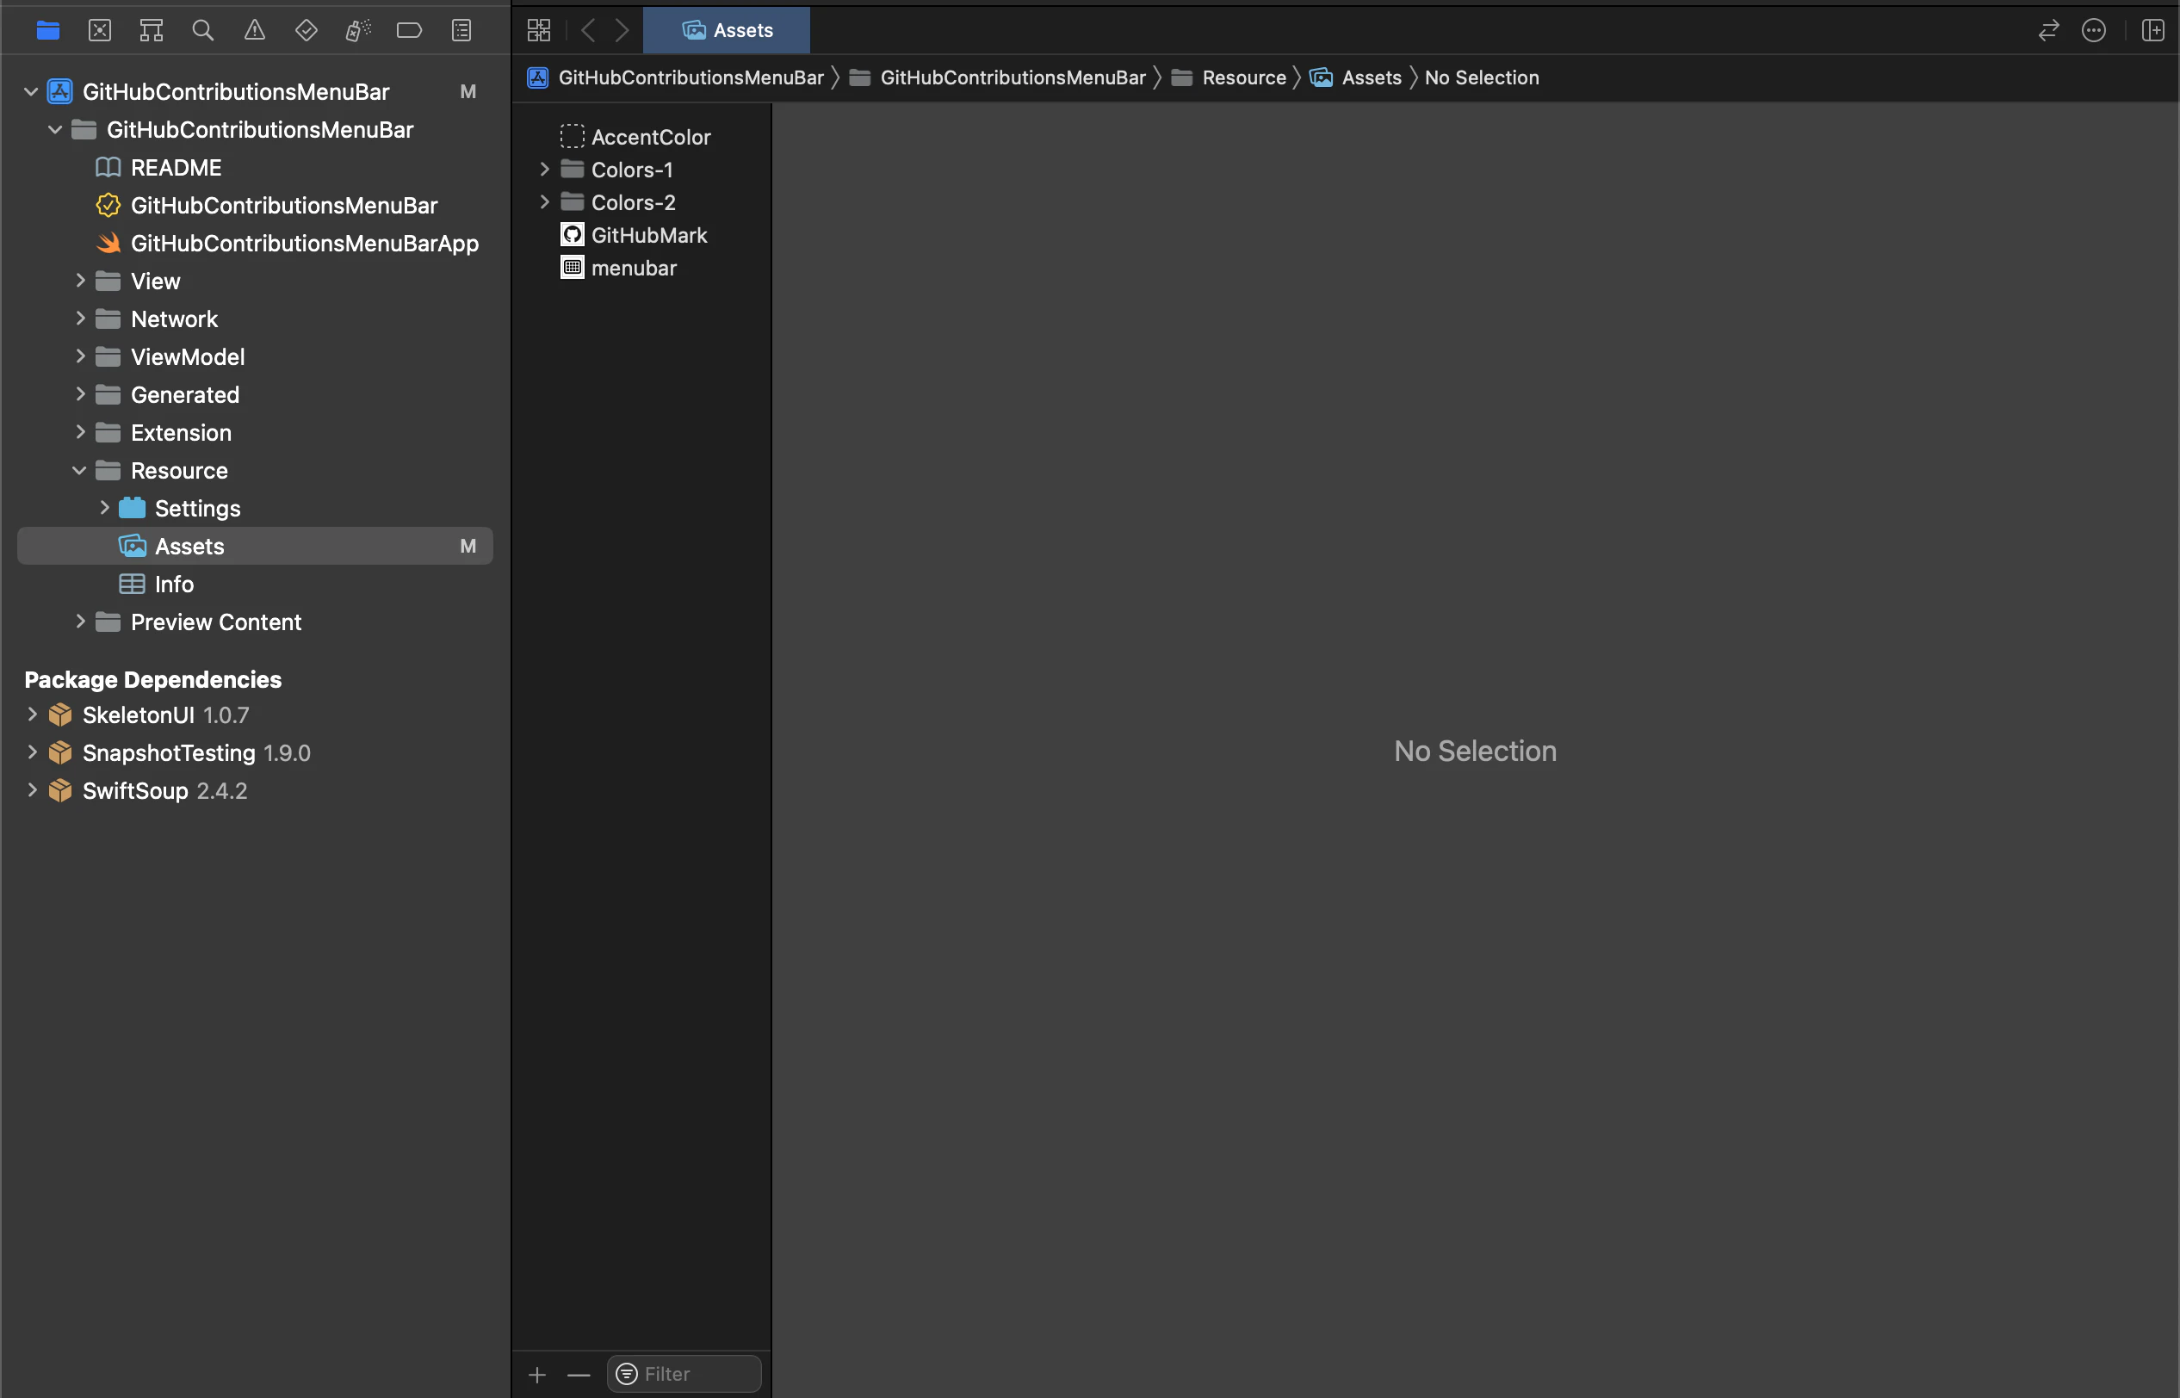Screen dimensions: 2180x1398
Task: Remove selected asset with minus button
Action: tap(579, 1376)
